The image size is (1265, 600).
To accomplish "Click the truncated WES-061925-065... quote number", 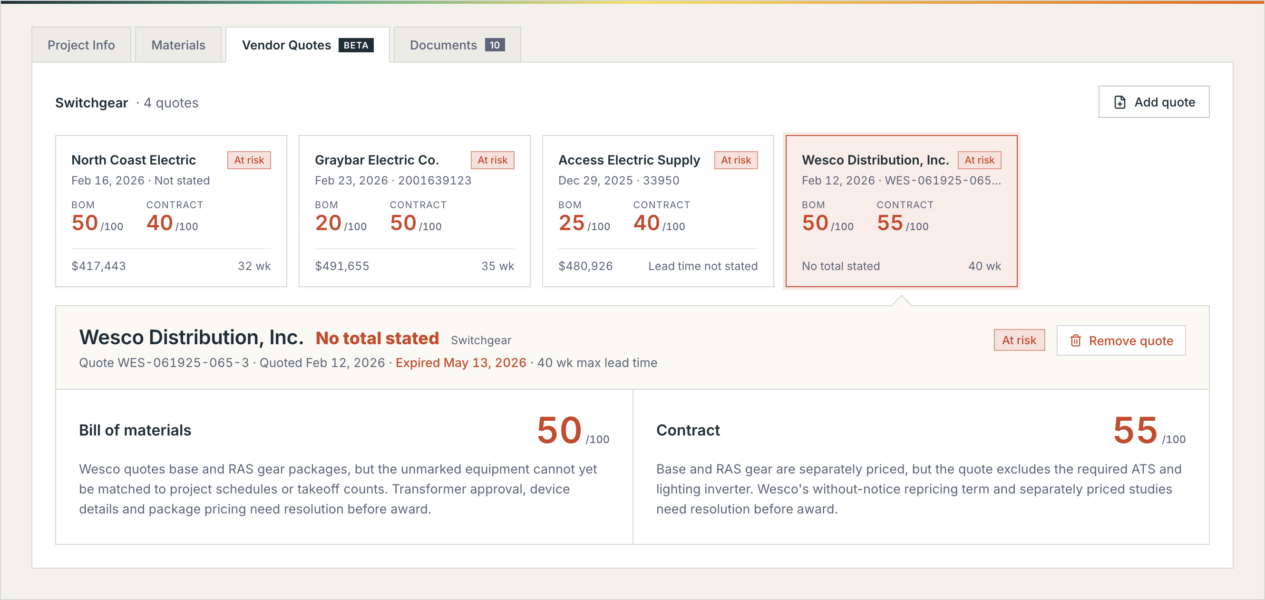I will tap(943, 181).
